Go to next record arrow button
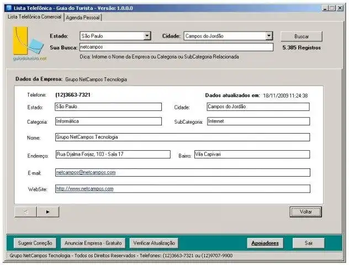Screen dimensions: 349x265 [48, 212]
